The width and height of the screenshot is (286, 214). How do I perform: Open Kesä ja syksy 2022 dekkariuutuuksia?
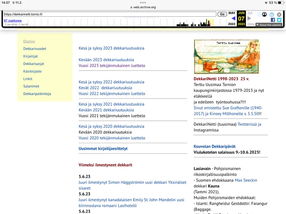tap(111, 82)
